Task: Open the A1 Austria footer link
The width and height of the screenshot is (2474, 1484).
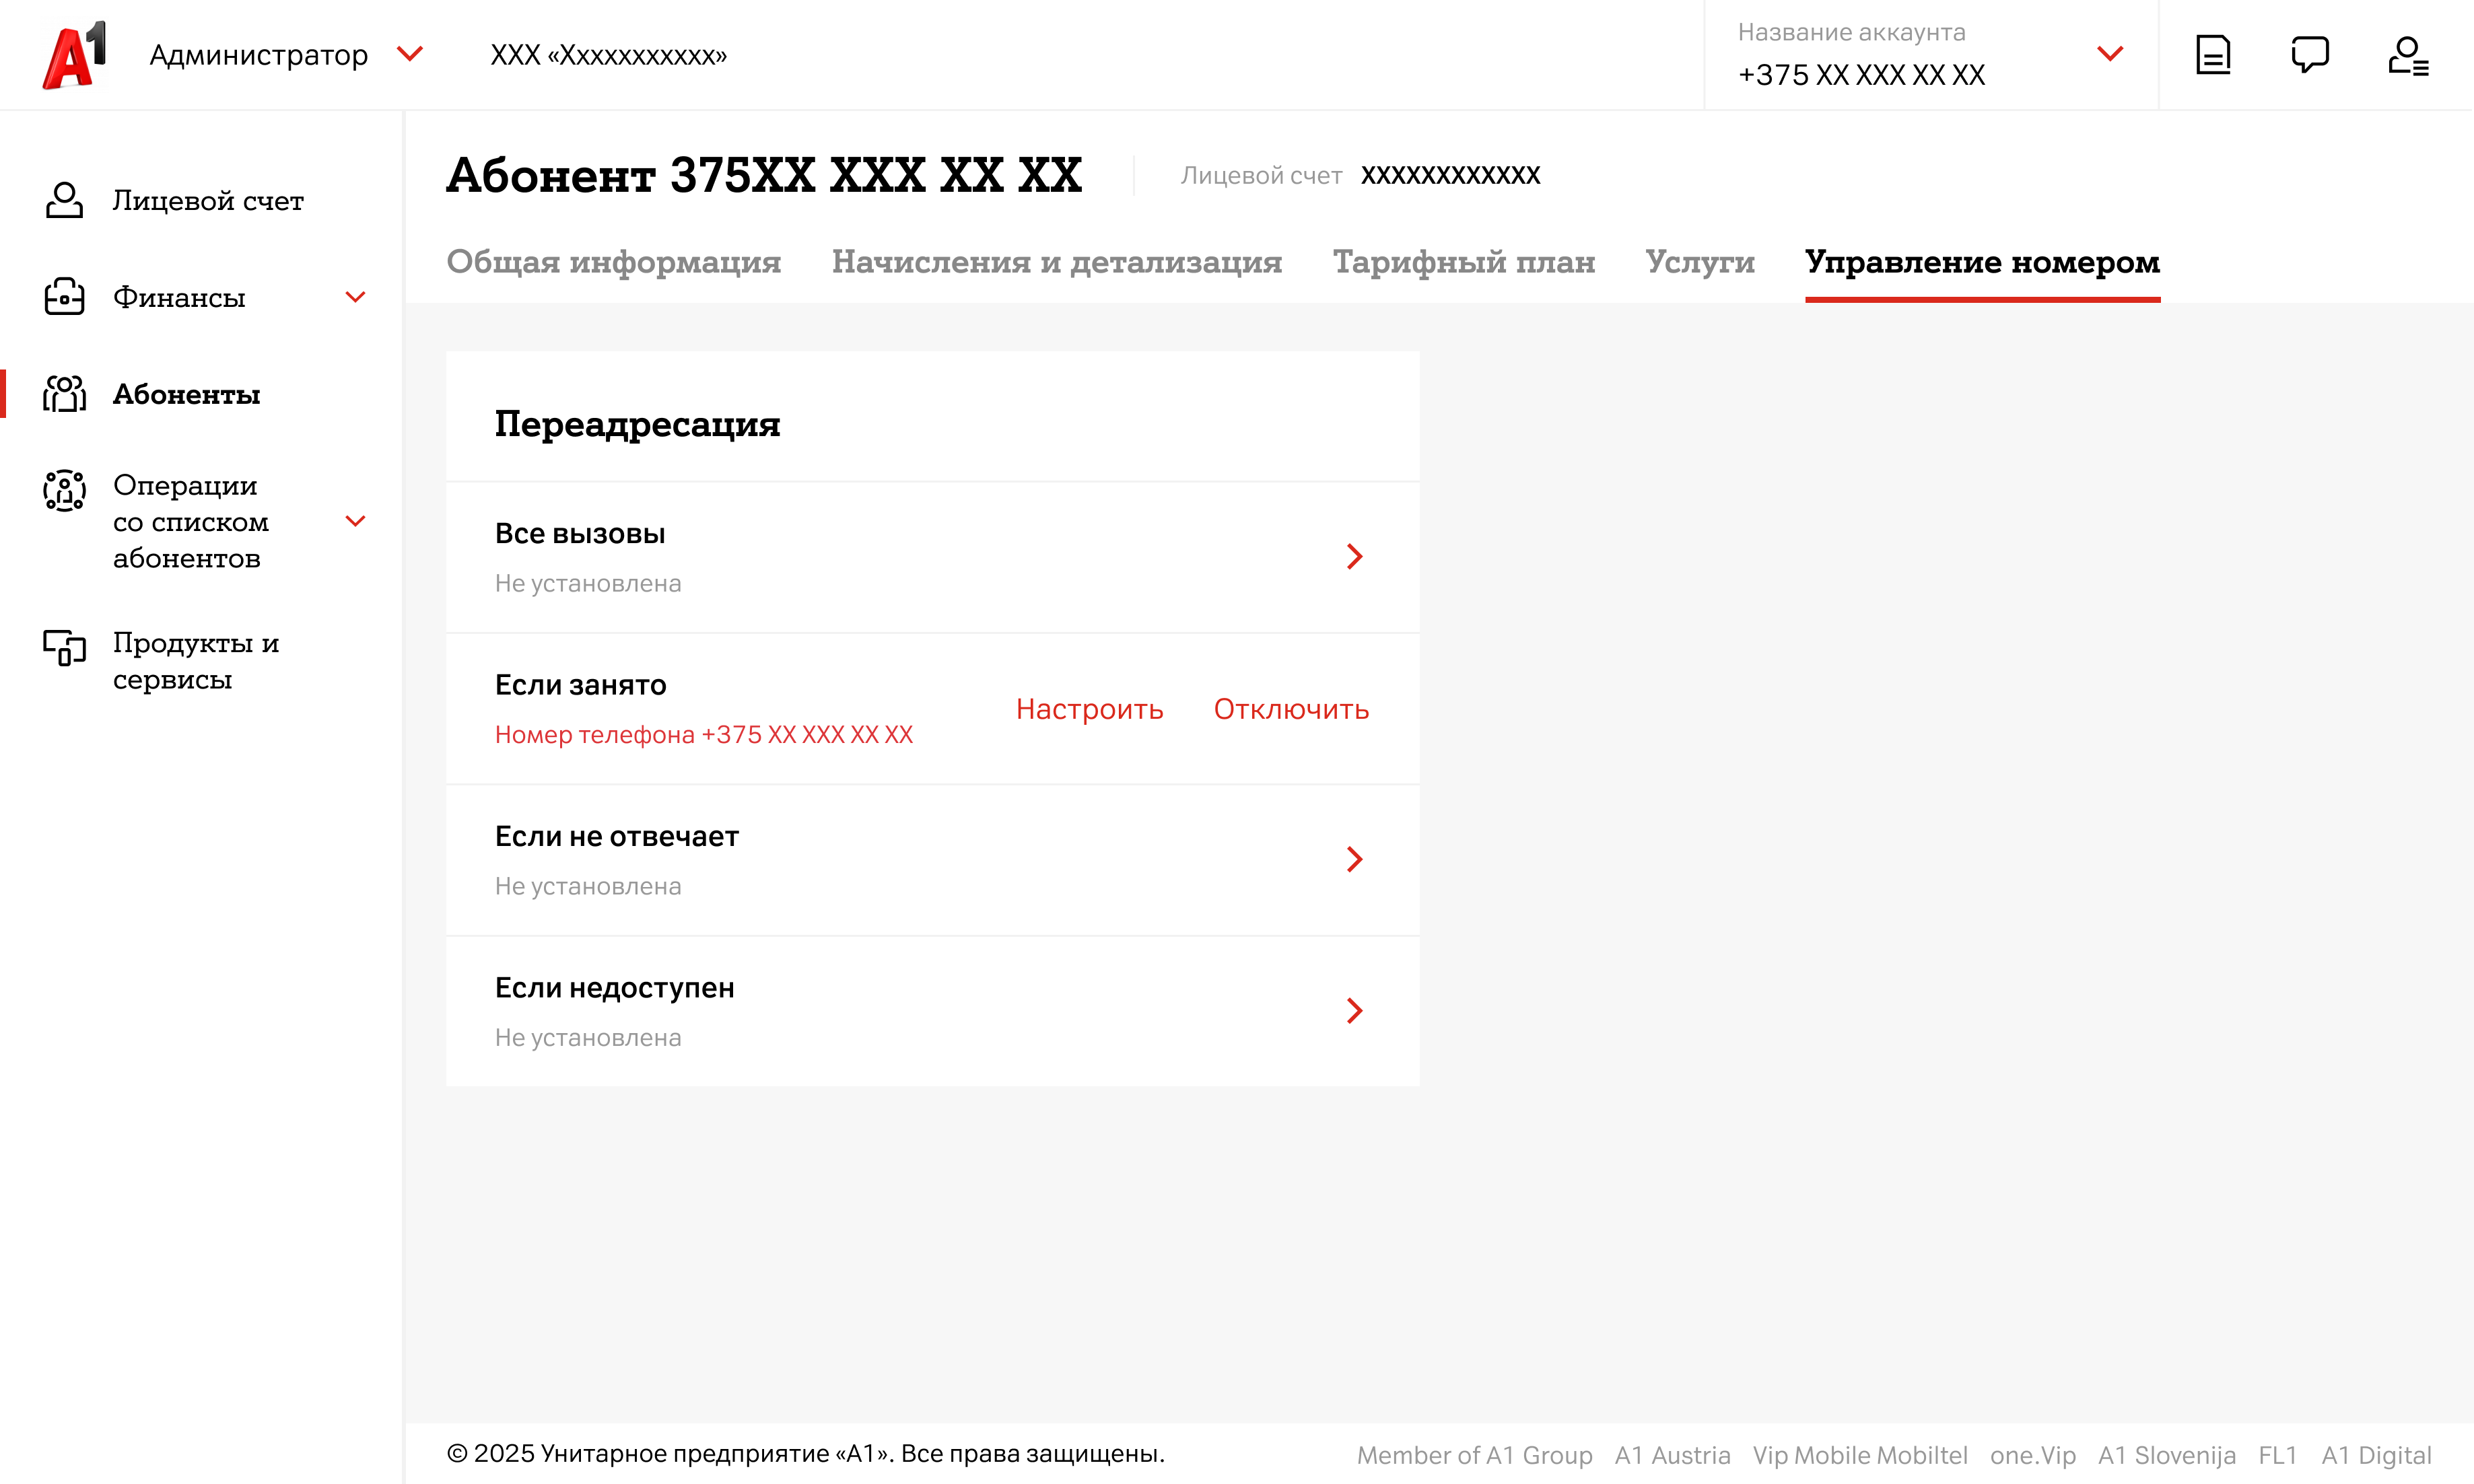Action: click(1671, 1455)
